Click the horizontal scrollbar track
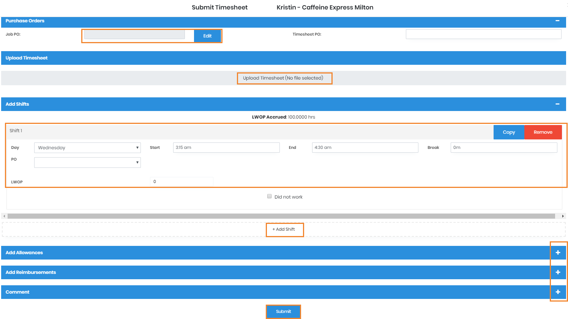568x319 pixels. coord(281,216)
